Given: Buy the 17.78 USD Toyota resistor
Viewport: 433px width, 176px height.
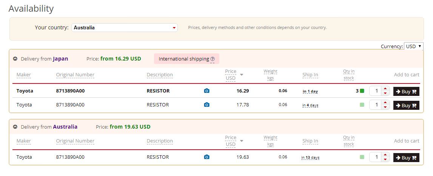Looking at the screenshot, I should coord(406,105).
